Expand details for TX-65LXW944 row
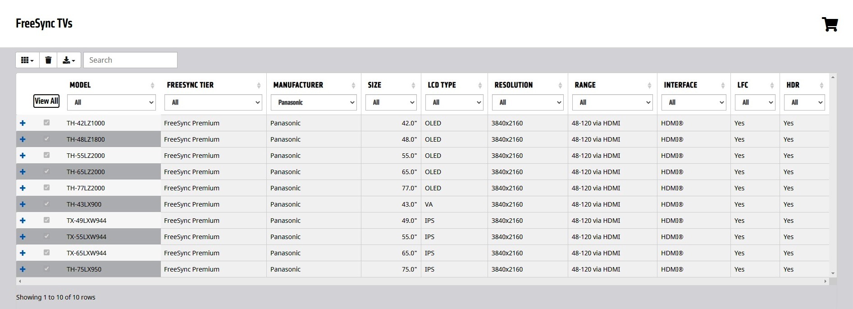Screen dimensions: 853x309 click(23, 253)
